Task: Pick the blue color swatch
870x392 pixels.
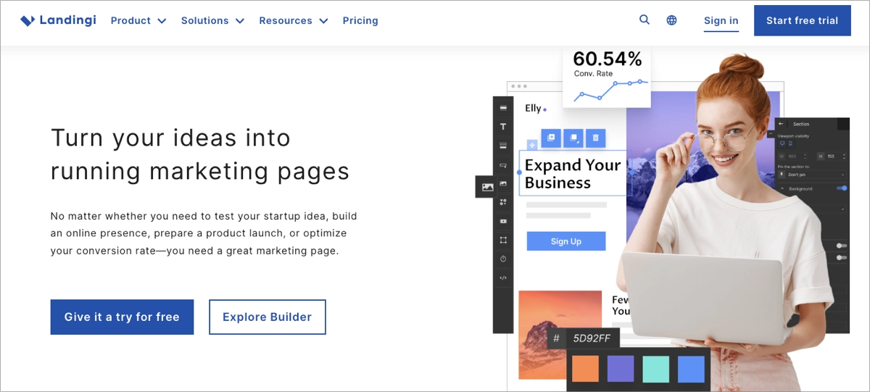Action: point(692,369)
